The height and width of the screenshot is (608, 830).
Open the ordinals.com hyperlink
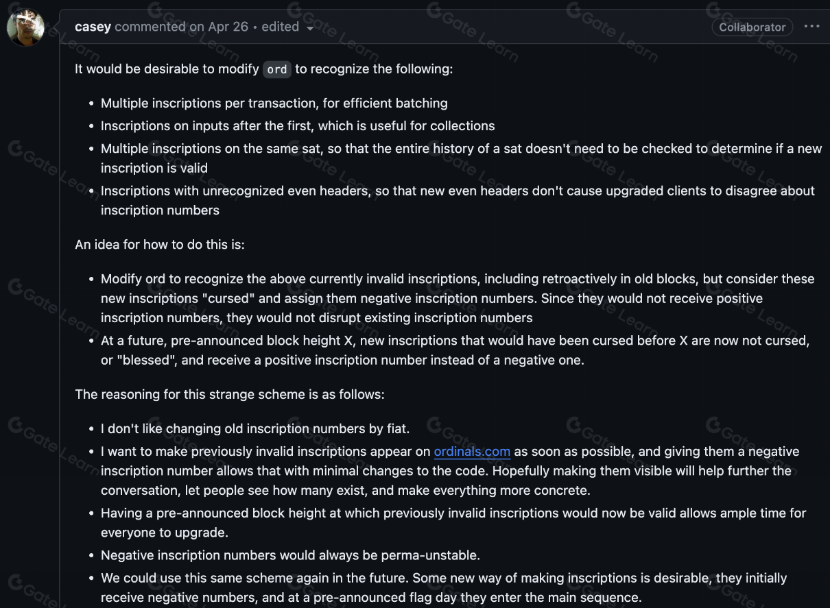coord(472,451)
